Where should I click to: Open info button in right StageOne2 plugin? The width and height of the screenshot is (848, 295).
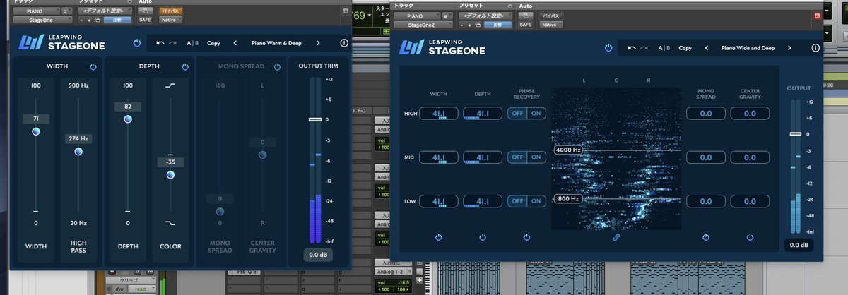815,48
